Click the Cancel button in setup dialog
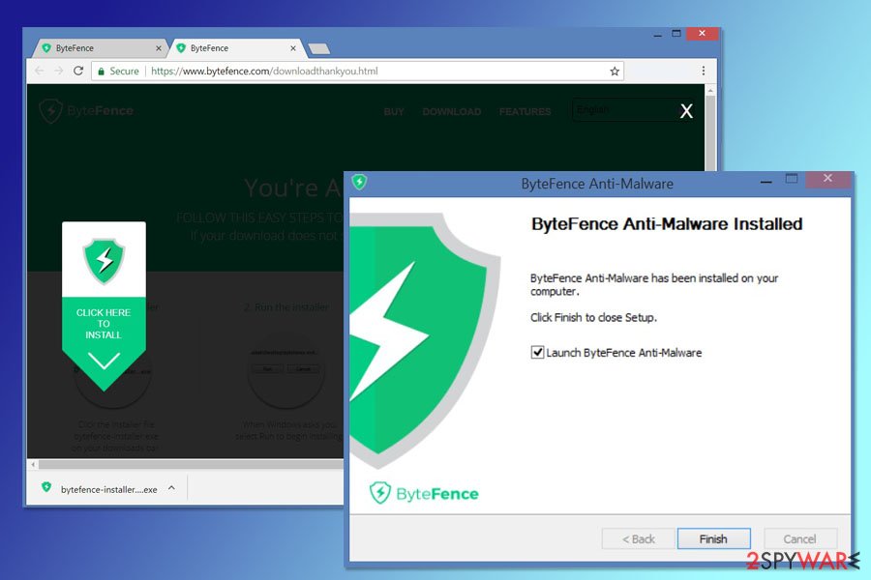Image resolution: width=871 pixels, height=580 pixels. click(x=800, y=538)
